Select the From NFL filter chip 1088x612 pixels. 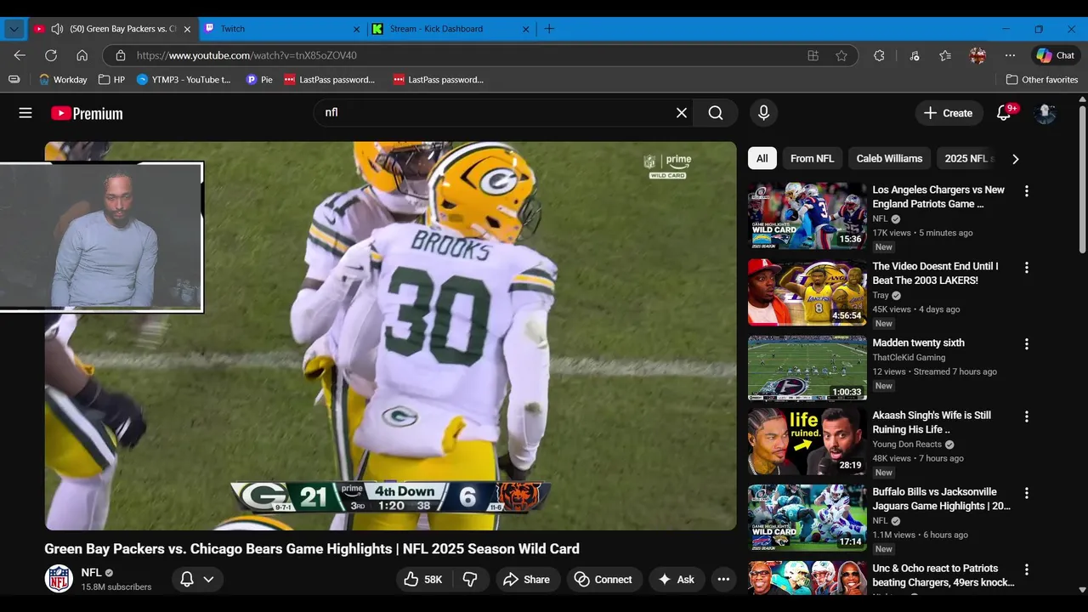812,159
